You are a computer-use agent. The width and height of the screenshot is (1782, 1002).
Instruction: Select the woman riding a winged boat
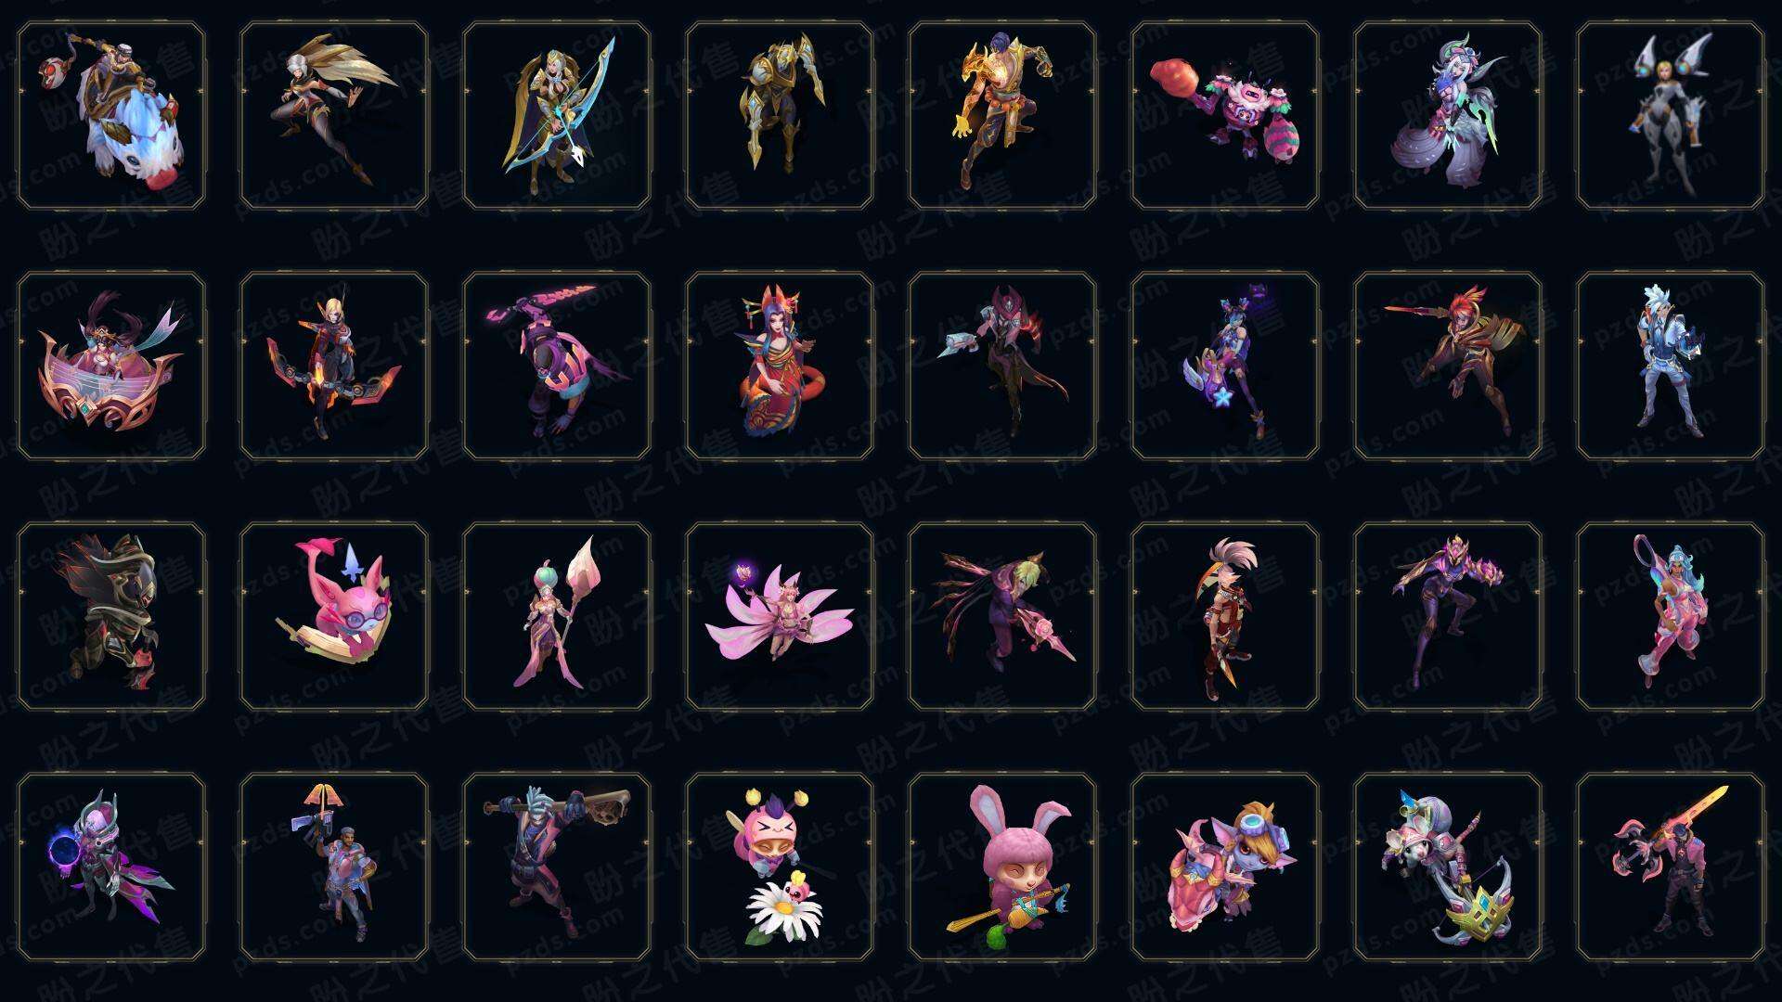pos(111,366)
